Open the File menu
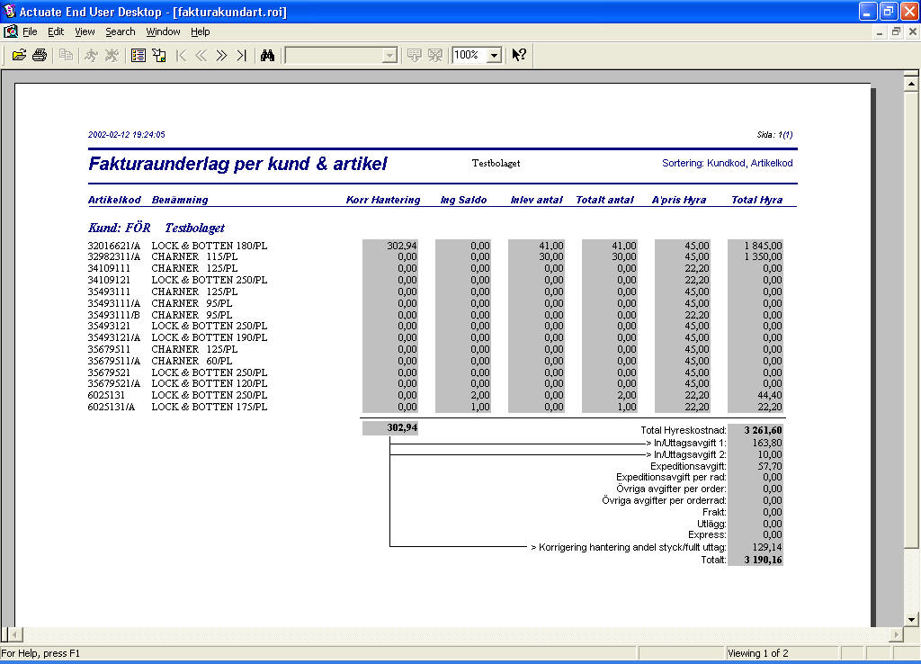Viewport: 921px width, 664px height. pyautogui.click(x=30, y=31)
